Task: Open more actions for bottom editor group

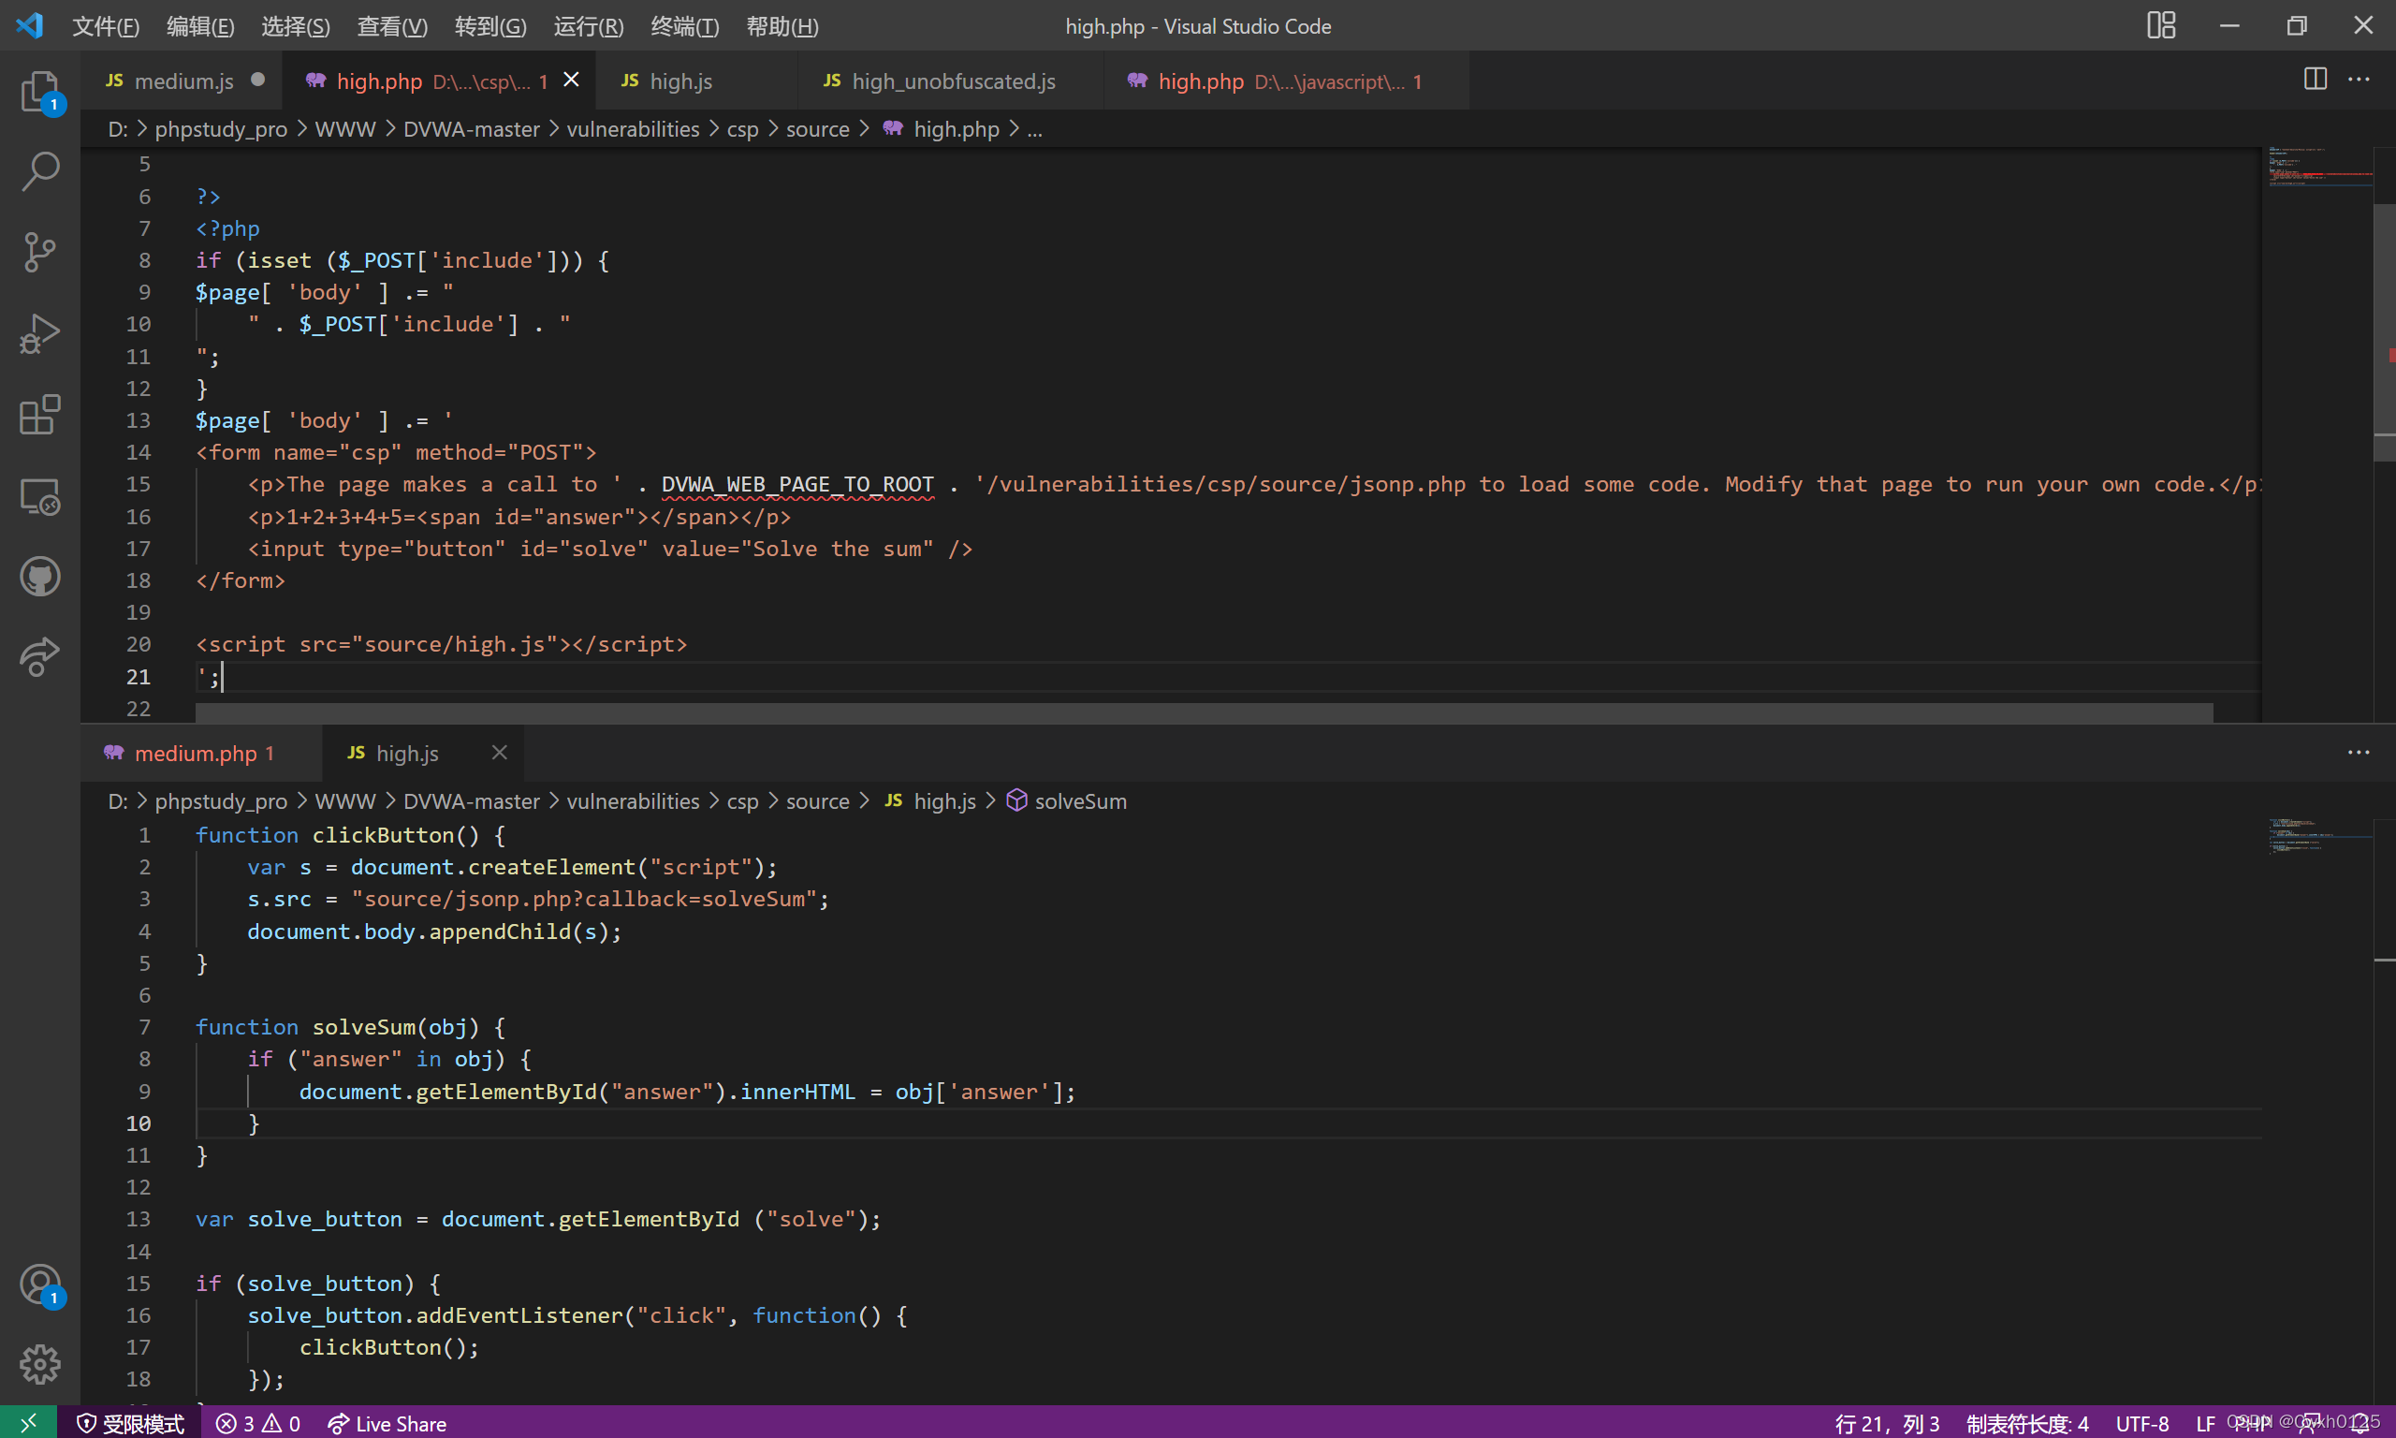Action: 2359,753
